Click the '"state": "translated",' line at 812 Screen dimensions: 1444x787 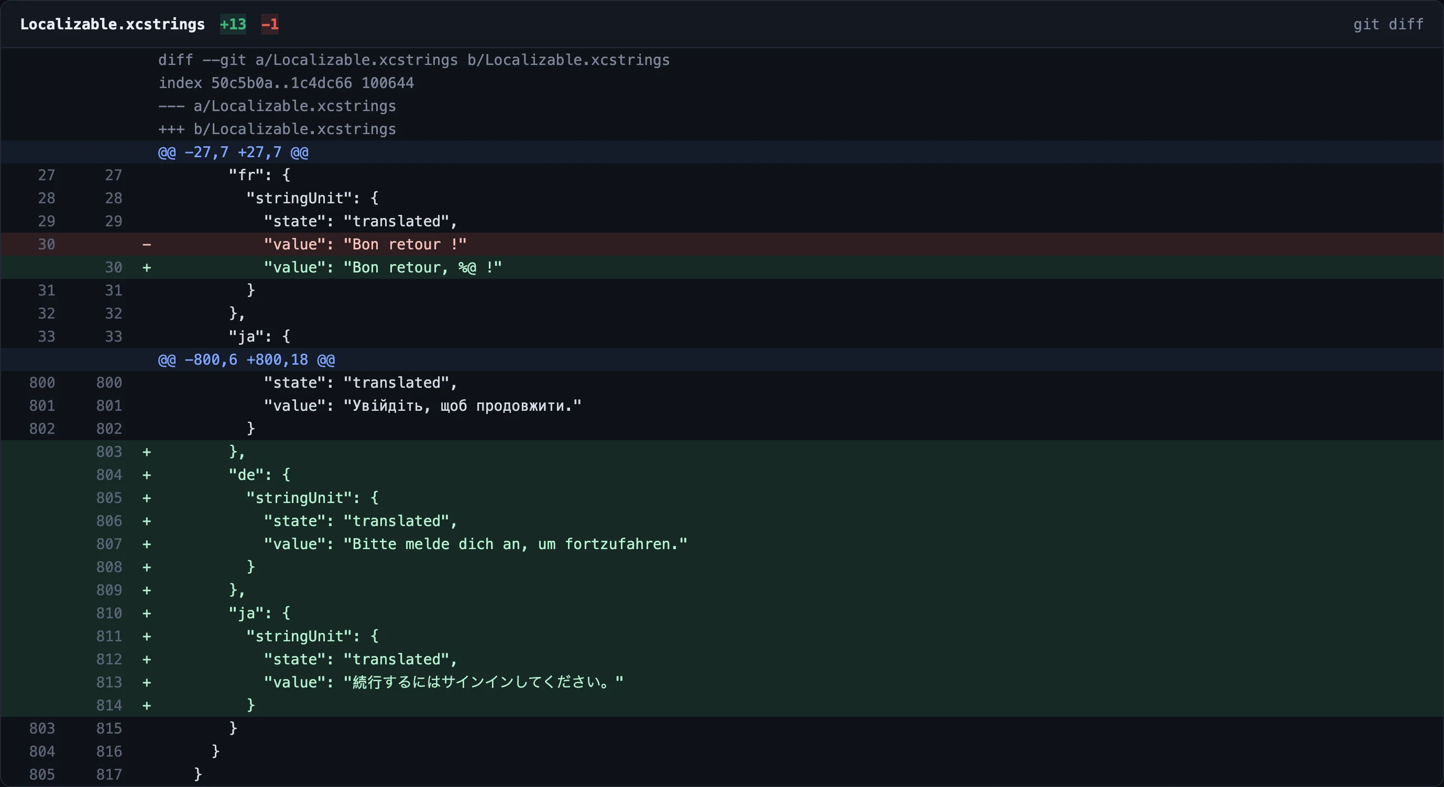pos(722,659)
